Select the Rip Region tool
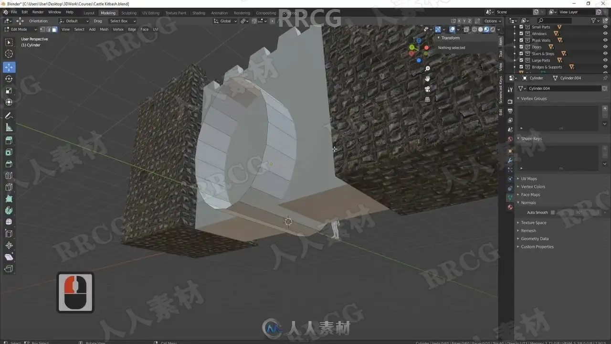 click(x=9, y=269)
